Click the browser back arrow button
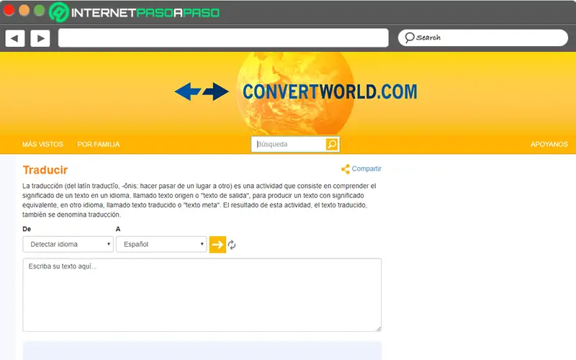576x360 pixels. (x=15, y=38)
